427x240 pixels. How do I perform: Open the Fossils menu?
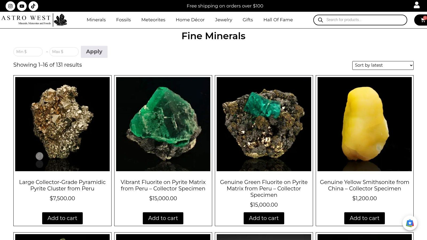click(124, 20)
